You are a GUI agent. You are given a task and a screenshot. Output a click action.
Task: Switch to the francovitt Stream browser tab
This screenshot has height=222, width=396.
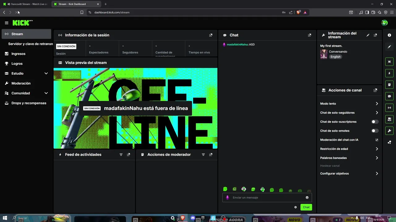point(25,4)
